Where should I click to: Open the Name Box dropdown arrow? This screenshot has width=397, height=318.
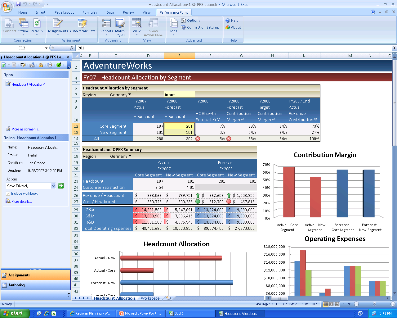point(46,48)
